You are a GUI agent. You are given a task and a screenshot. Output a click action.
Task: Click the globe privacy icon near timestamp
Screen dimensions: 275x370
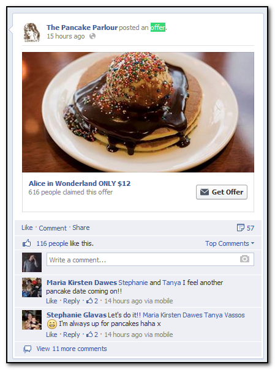point(92,36)
